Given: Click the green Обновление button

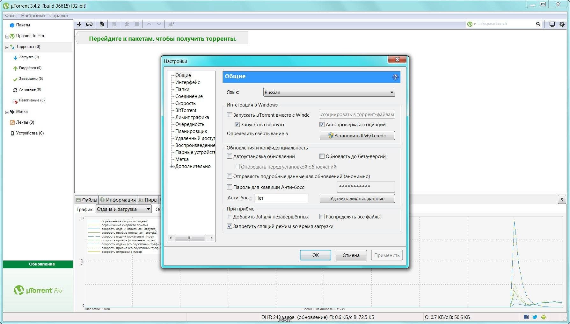Looking at the screenshot, I should (38, 264).
